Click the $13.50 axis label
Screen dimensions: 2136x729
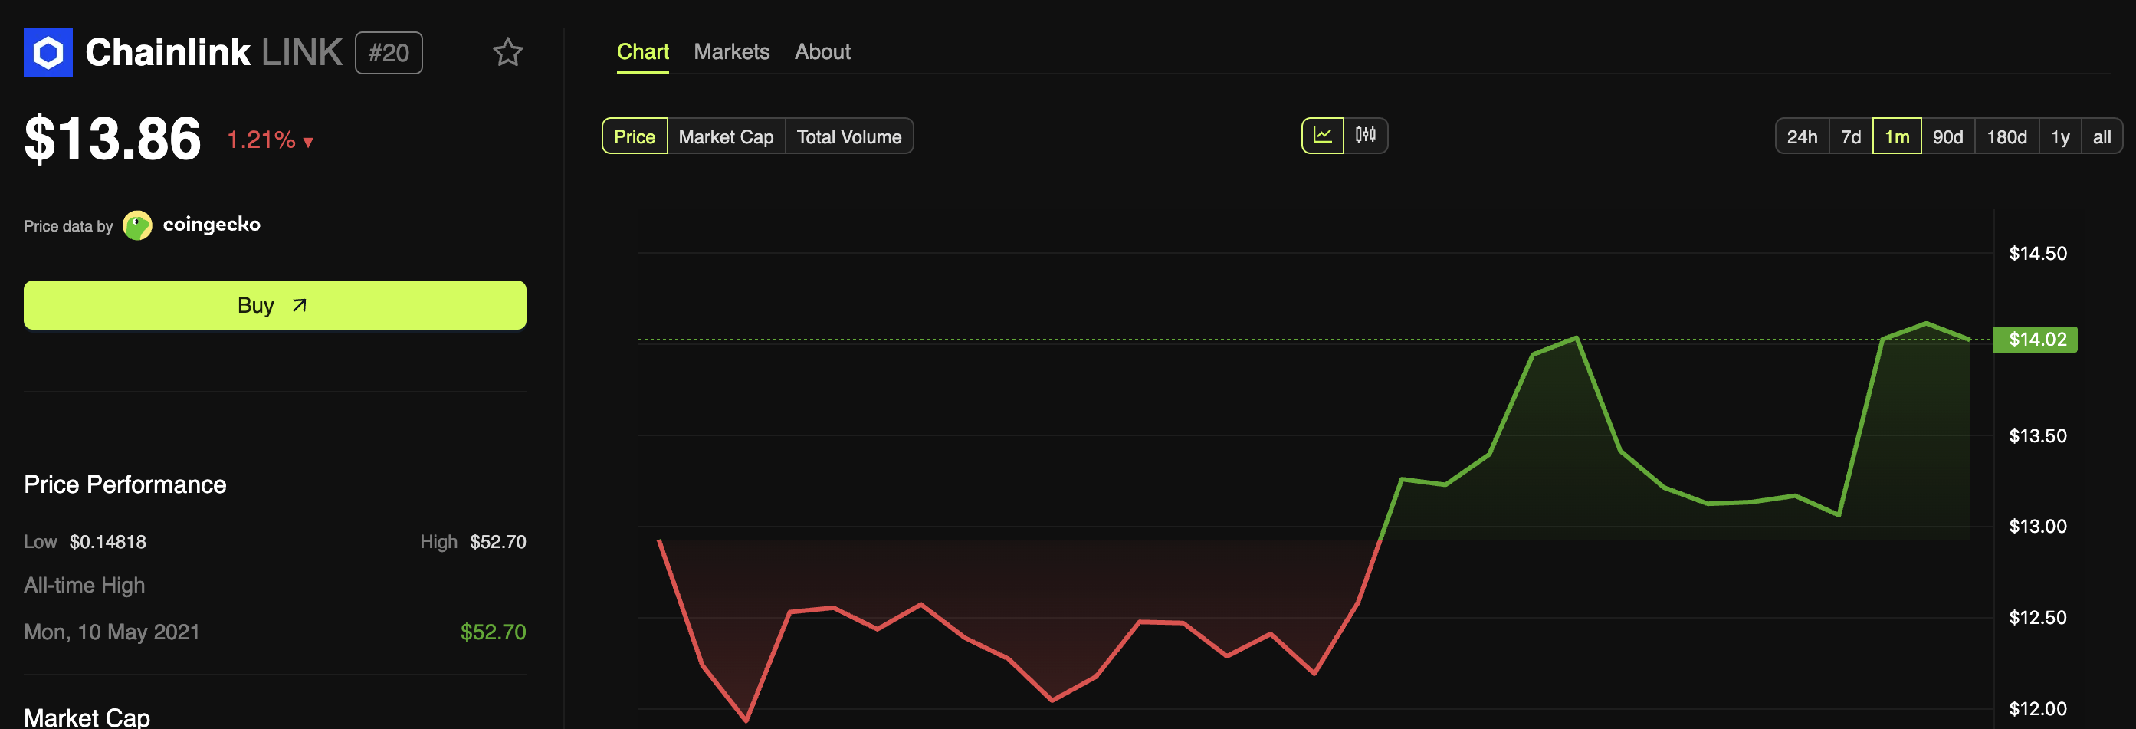tap(2038, 436)
